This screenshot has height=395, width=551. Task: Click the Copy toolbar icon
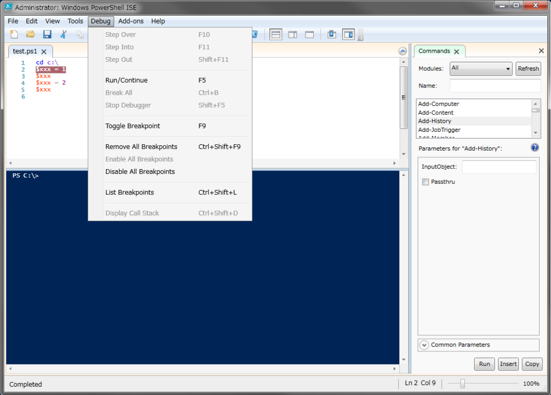(x=80, y=34)
